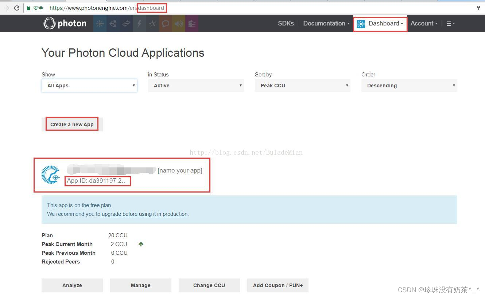Open the Photon Voice speaker icon

click(179, 24)
